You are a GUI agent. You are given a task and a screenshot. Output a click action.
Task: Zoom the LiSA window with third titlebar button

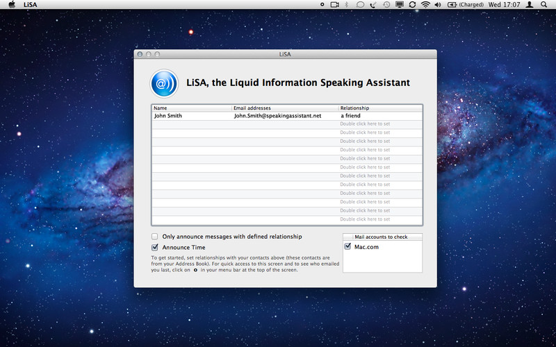click(157, 54)
